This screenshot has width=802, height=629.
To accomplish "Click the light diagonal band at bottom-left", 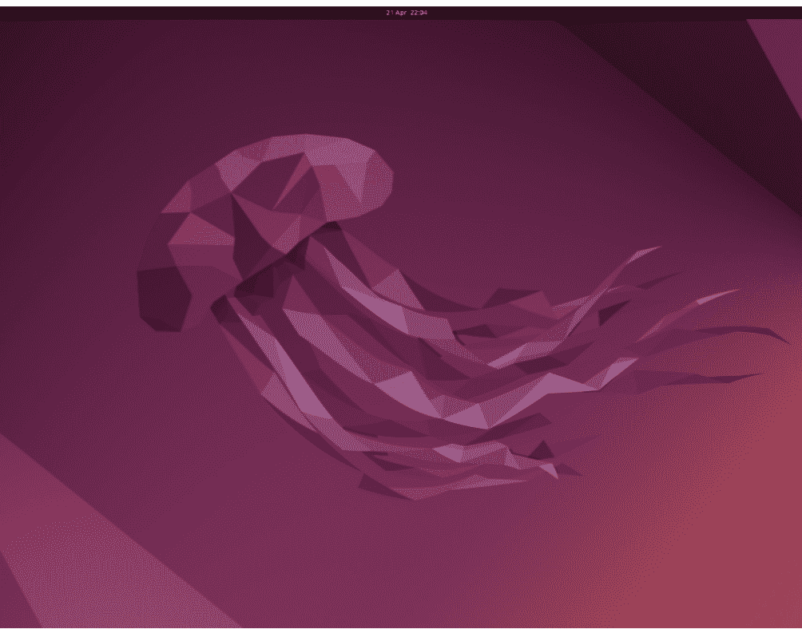I will click(64, 543).
